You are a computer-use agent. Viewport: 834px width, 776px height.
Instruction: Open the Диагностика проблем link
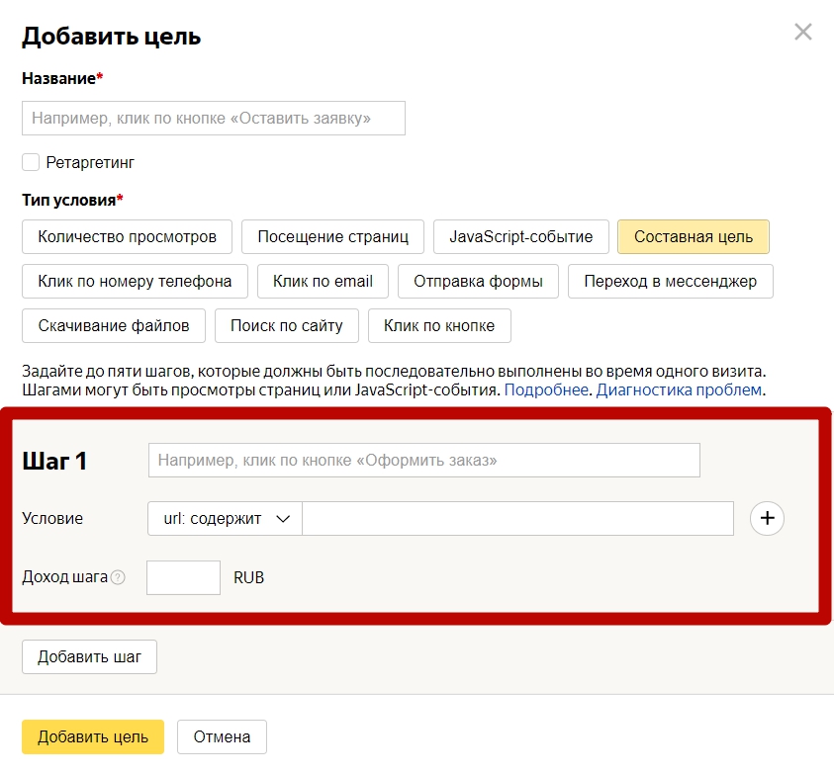click(678, 390)
